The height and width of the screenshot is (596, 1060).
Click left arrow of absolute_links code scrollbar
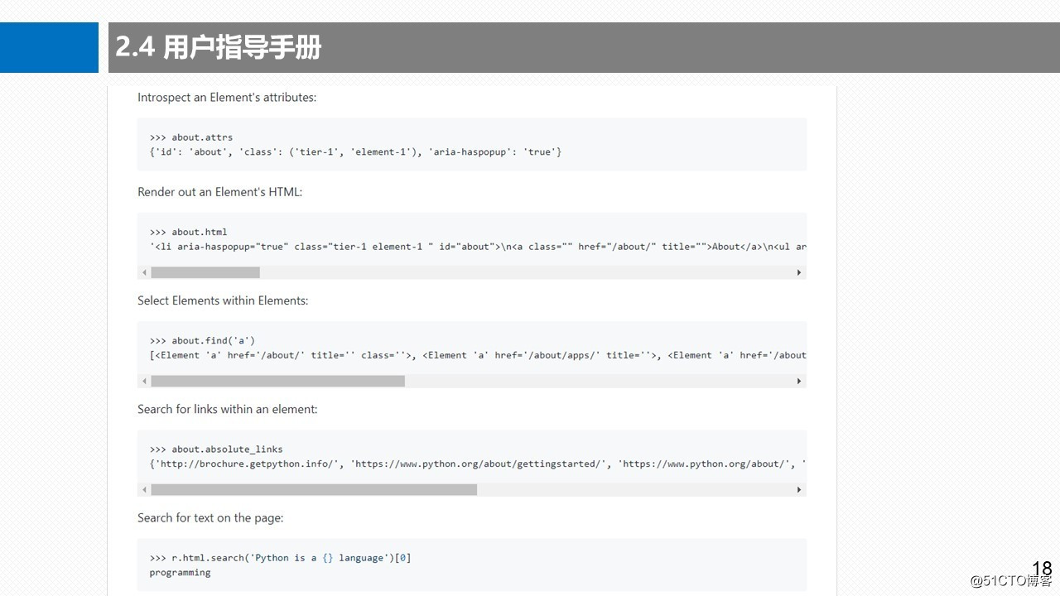144,489
